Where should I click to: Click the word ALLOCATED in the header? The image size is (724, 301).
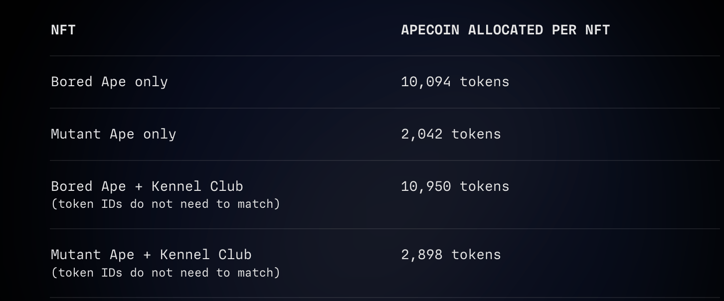tap(505, 30)
